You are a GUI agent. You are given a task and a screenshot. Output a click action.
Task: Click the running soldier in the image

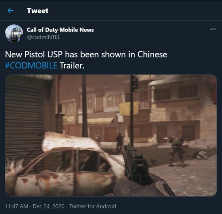click(176, 149)
